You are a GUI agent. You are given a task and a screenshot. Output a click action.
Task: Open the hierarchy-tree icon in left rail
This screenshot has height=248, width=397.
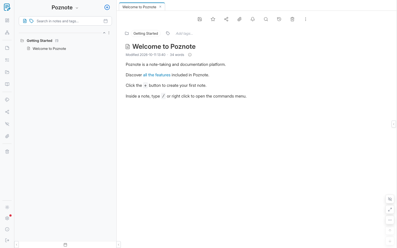[x=7, y=33]
